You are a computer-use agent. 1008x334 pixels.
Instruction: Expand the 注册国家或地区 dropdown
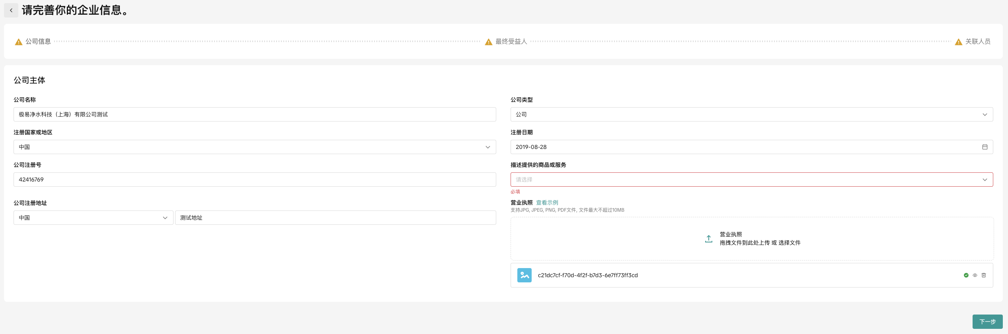click(x=255, y=147)
